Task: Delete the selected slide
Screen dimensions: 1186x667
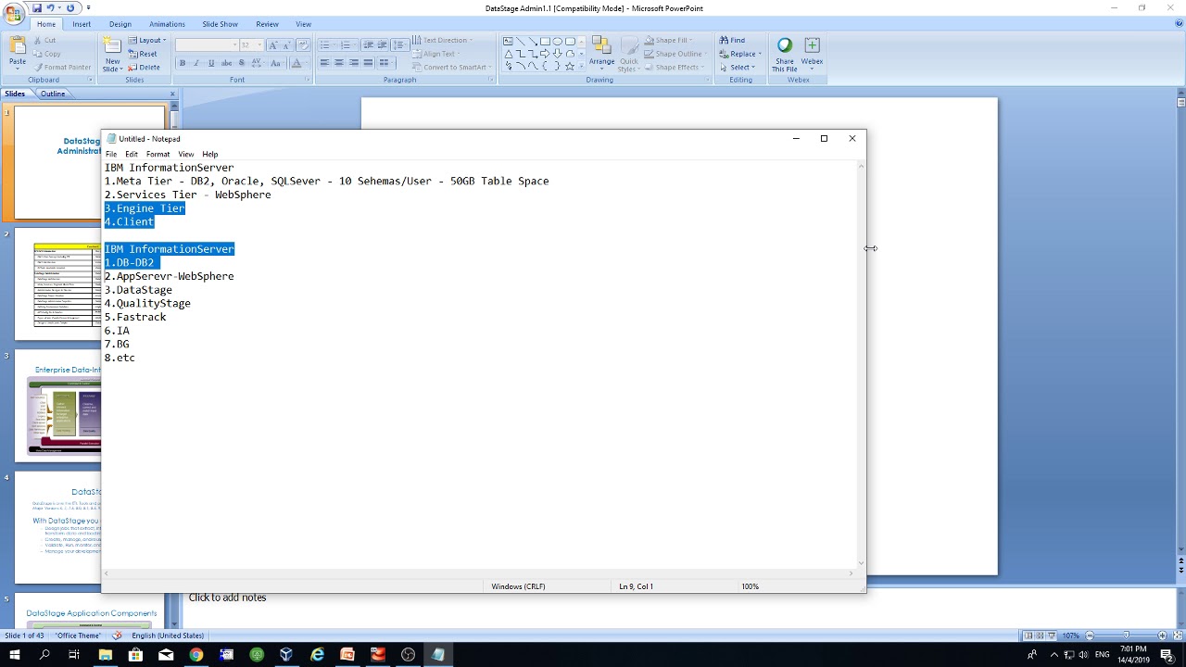Action: tap(145, 68)
